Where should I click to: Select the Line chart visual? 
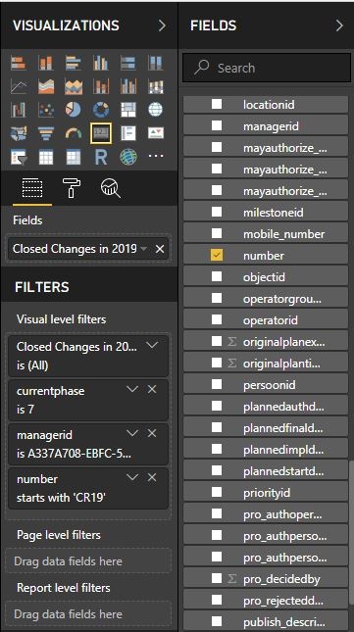[19, 86]
